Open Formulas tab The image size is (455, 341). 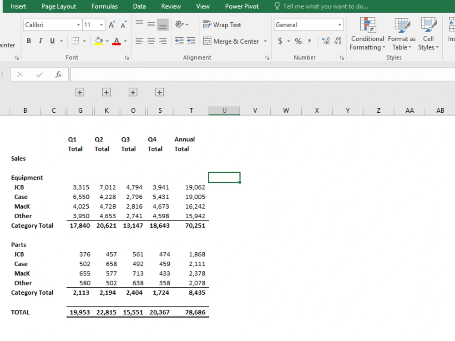pyautogui.click(x=105, y=6)
